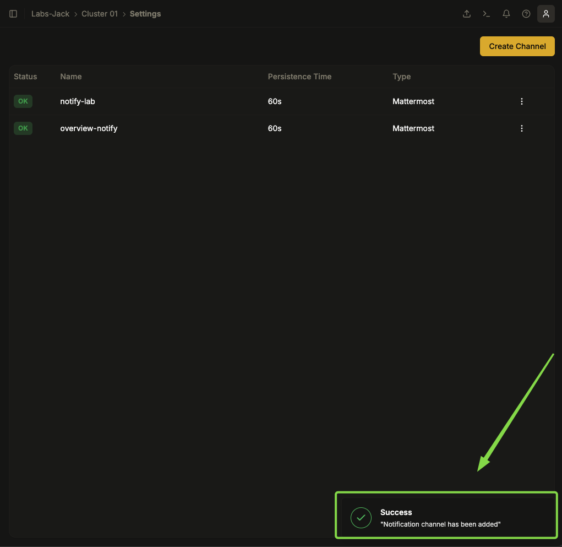Select the overview-notify channel name

pos(89,128)
